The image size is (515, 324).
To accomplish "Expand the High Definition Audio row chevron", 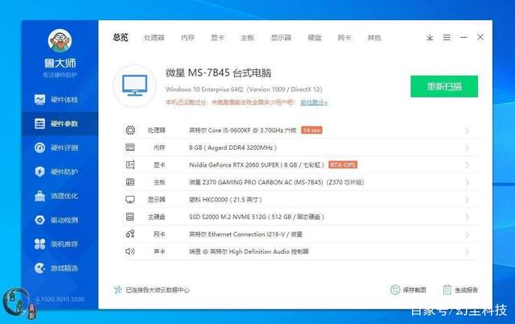I will pyautogui.click(x=467, y=252).
